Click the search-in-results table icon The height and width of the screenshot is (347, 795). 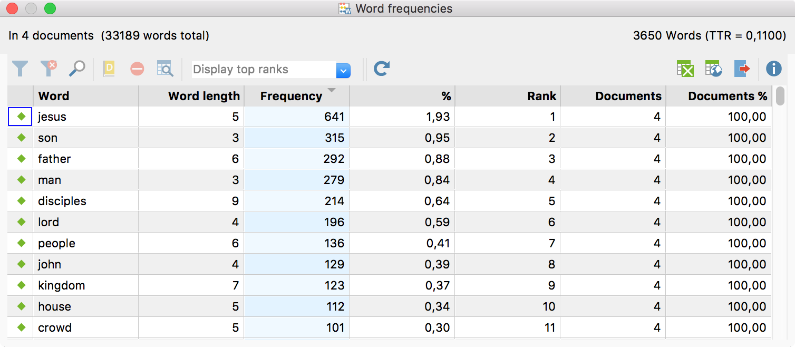click(165, 69)
